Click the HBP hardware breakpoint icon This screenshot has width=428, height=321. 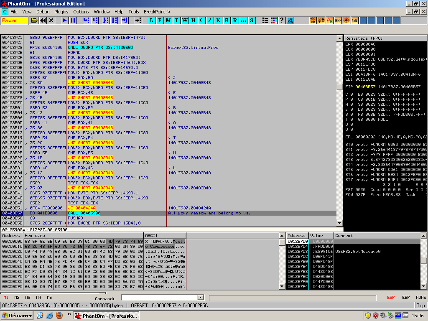pyautogui.click(x=338, y=20)
